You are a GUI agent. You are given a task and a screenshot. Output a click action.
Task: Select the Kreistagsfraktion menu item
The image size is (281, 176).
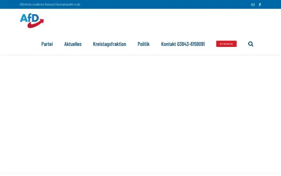[x=110, y=44]
